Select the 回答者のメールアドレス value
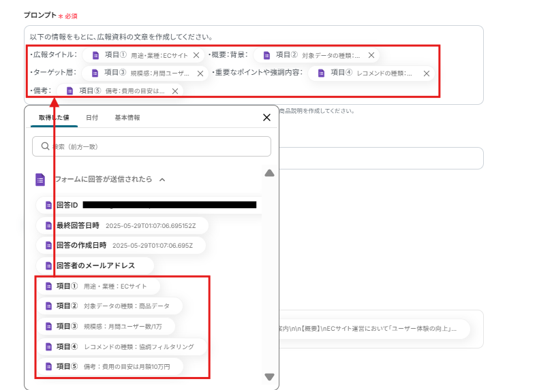Screen dimensions: 552x390 pos(95,265)
